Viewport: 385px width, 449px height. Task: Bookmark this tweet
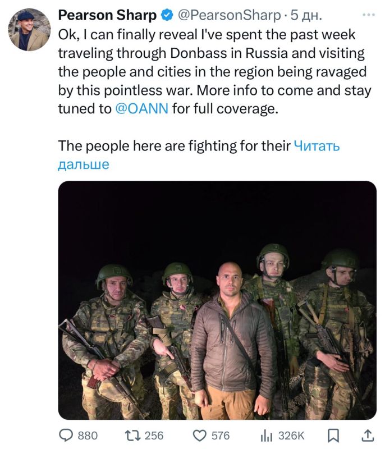tap(333, 435)
